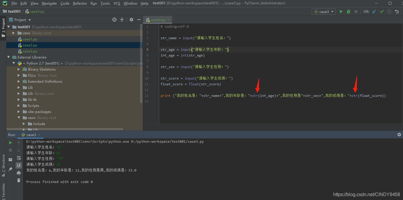The image size is (403, 200).
Task: Open the case3 run configuration dropdown
Action: point(324,12)
